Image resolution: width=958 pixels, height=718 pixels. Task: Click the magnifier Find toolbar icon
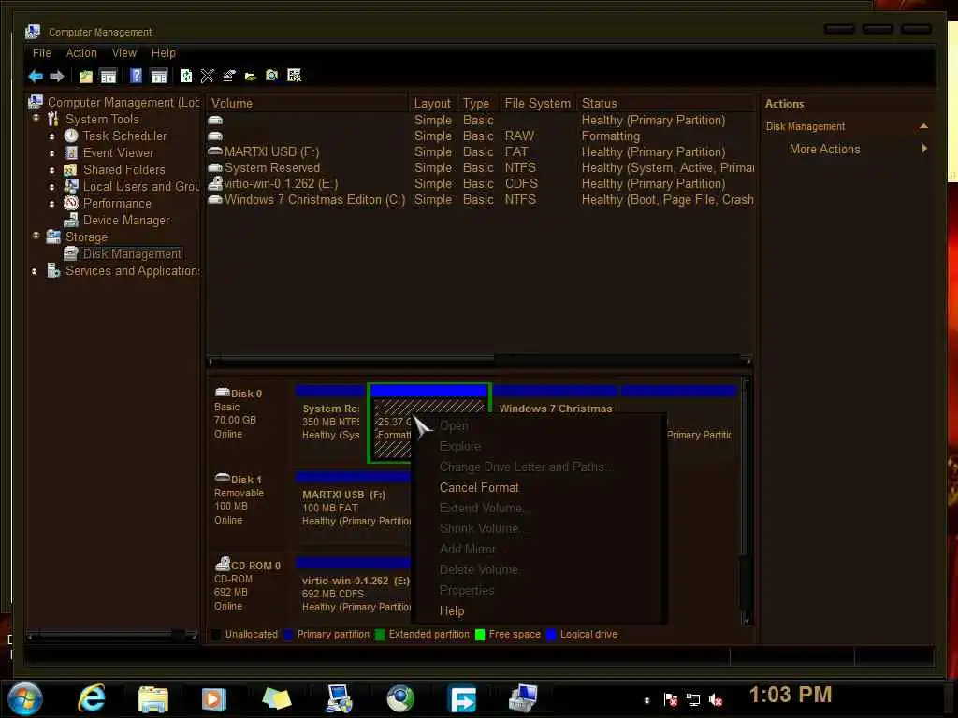[x=272, y=75]
